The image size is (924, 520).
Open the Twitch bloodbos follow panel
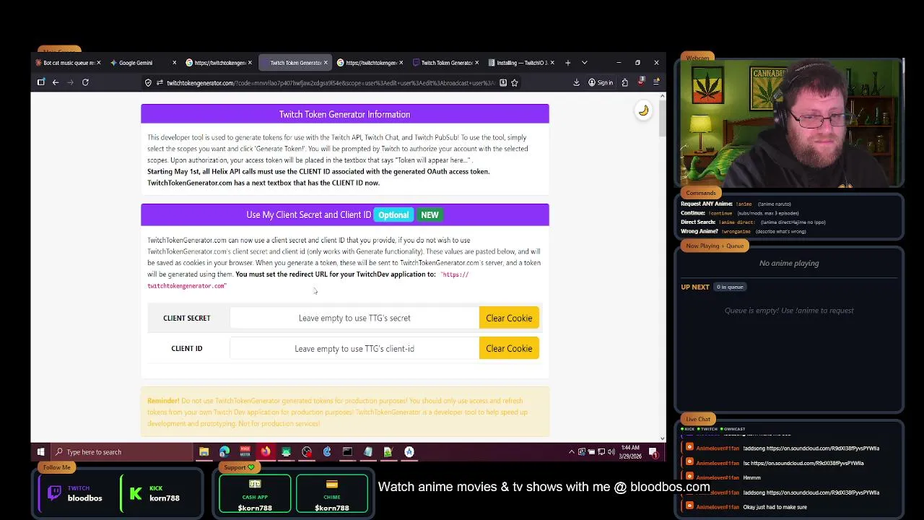click(75, 493)
